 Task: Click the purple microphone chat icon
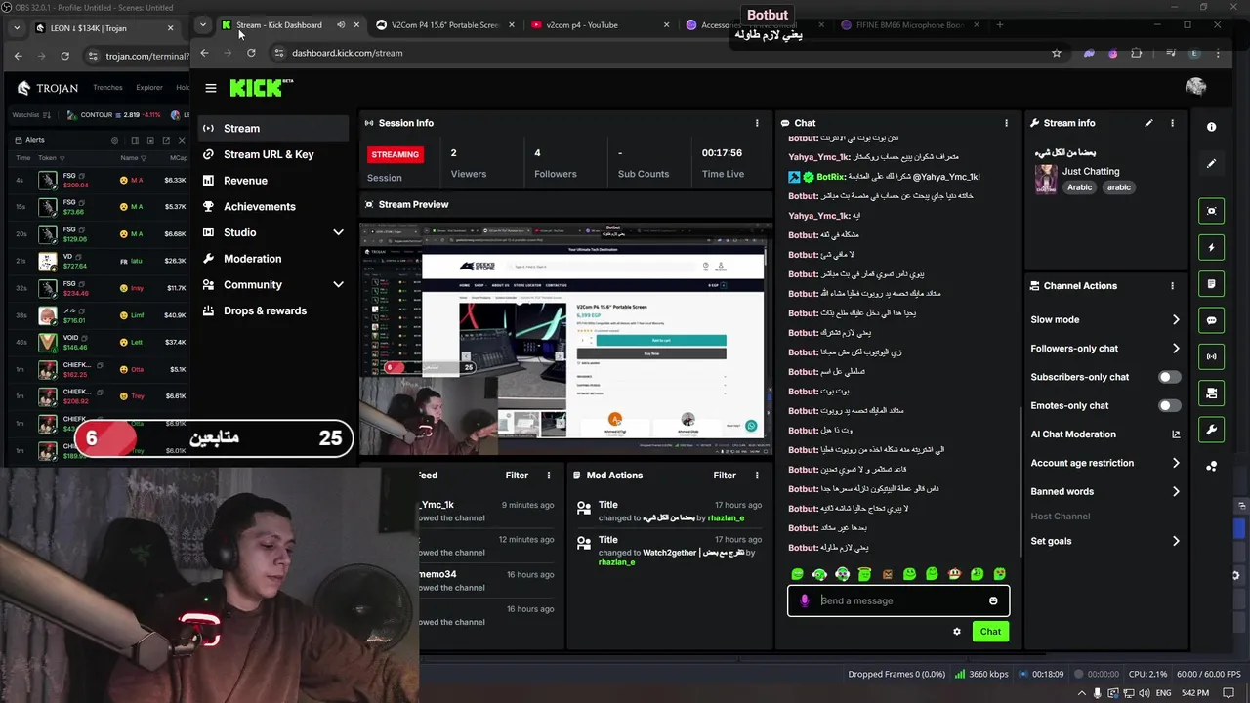[804, 600]
